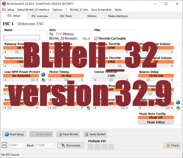This screenshot has width=183, height=158.
Task: Click Beacon Delay slider thumb
Action: point(148,80)
